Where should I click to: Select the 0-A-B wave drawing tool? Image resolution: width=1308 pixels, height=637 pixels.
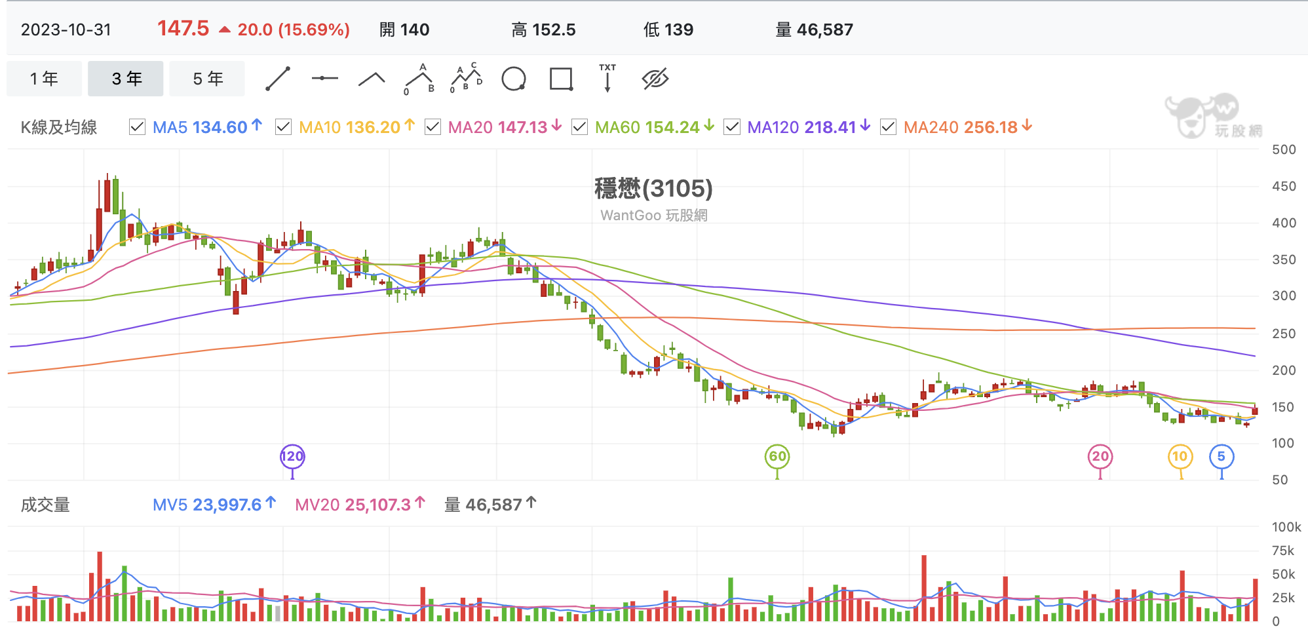pos(419,79)
